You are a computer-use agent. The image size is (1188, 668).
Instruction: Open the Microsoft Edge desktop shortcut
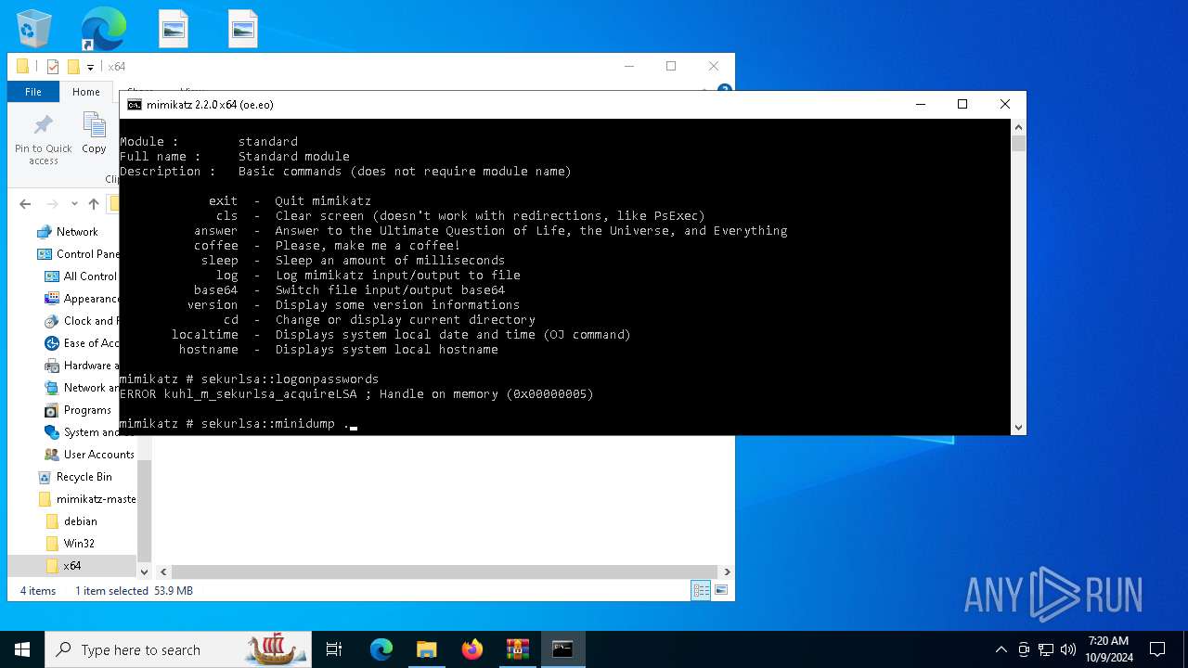point(103,28)
